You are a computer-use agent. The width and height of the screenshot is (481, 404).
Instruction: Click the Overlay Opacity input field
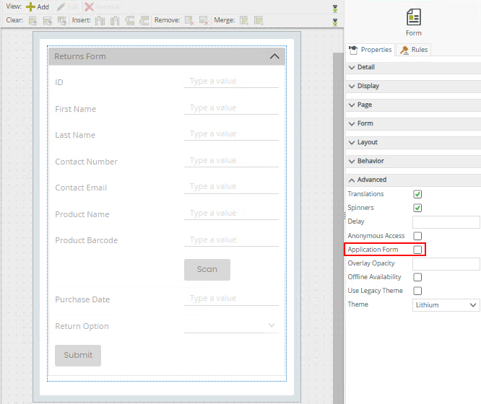446,263
